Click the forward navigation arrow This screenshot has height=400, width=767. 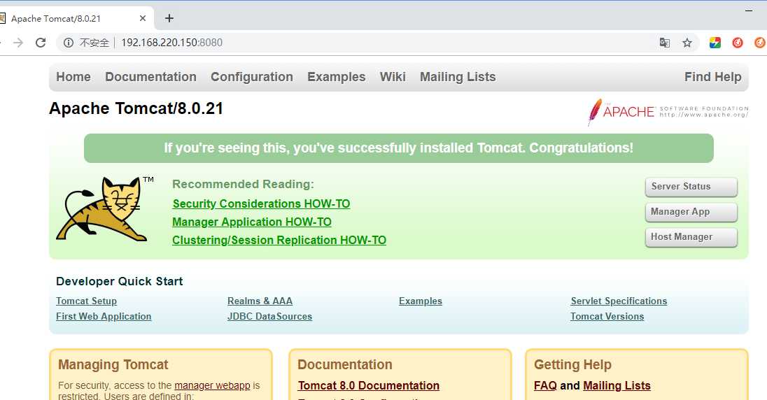tap(18, 43)
